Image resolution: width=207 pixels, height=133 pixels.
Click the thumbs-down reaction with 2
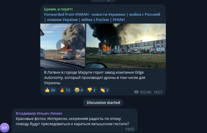pos(92,90)
